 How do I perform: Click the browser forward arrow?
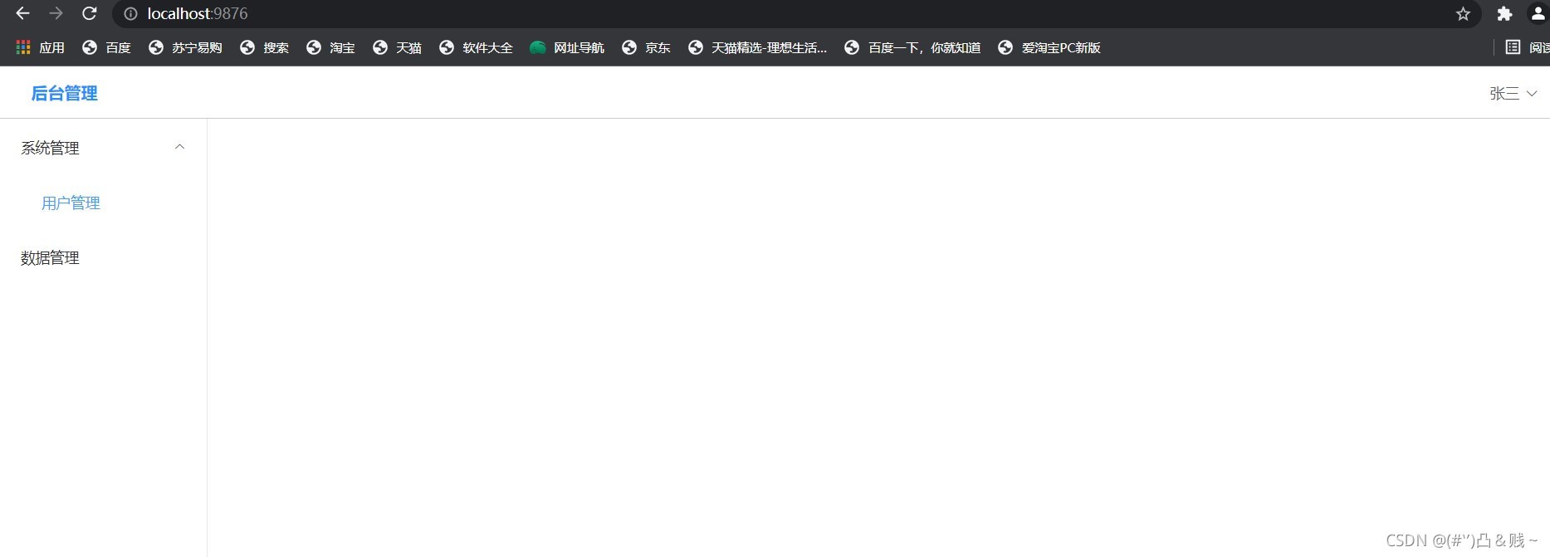(x=56, y=13)
